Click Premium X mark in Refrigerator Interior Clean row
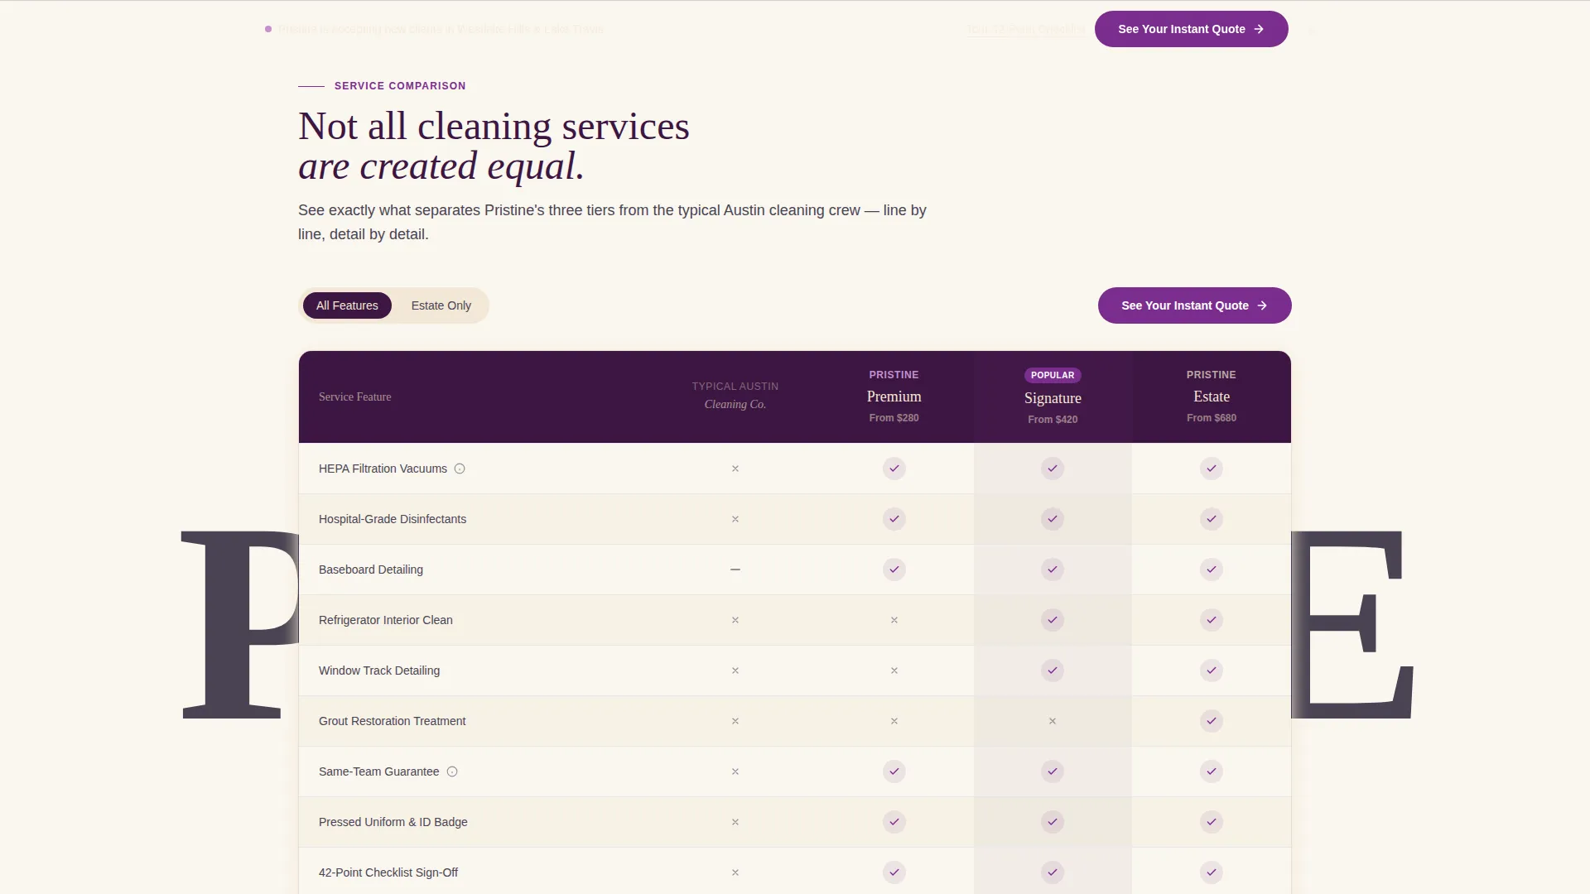Screen dimensions: 1590x894 pos(894,620)
